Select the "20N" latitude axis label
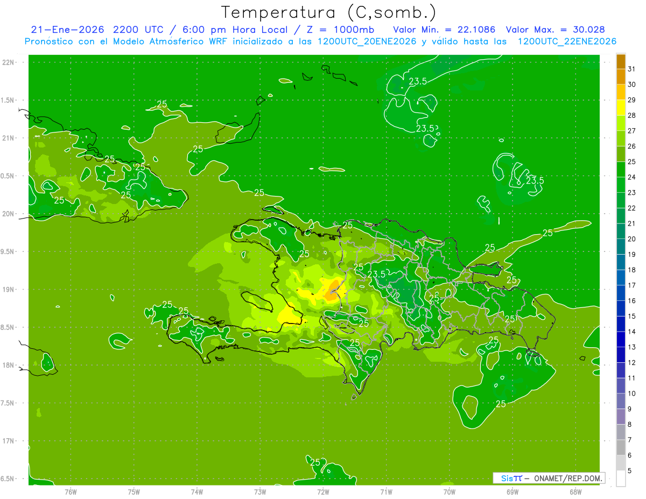The image size is (646, 499). coord(9,214)
